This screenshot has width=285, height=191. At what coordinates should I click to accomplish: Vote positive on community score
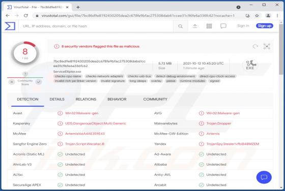38,82
